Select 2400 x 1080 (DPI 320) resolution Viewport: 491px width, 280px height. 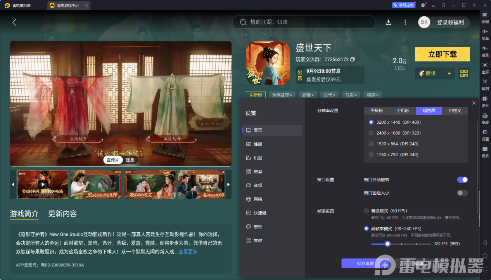[371, 133]
